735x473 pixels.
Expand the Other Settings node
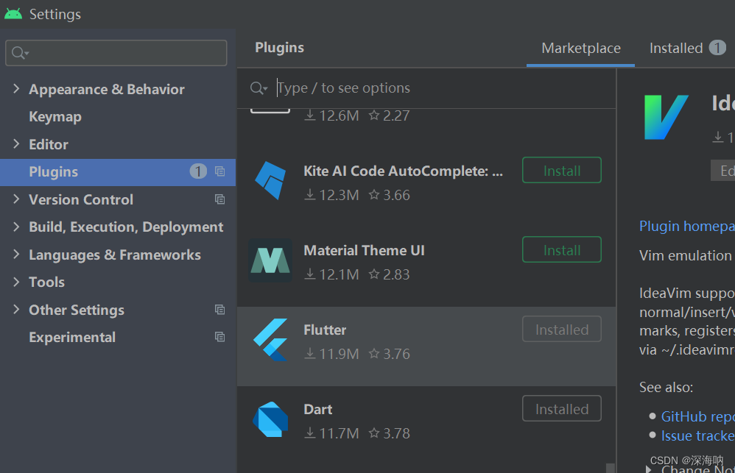pyautogui.click(x=16, y=309)
